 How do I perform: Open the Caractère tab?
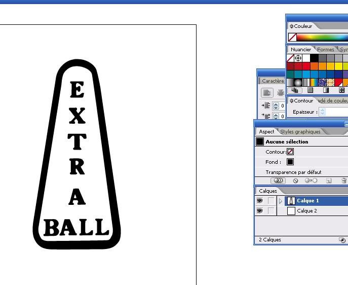click(273, 81)
